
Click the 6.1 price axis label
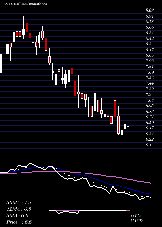pos(148,145)
